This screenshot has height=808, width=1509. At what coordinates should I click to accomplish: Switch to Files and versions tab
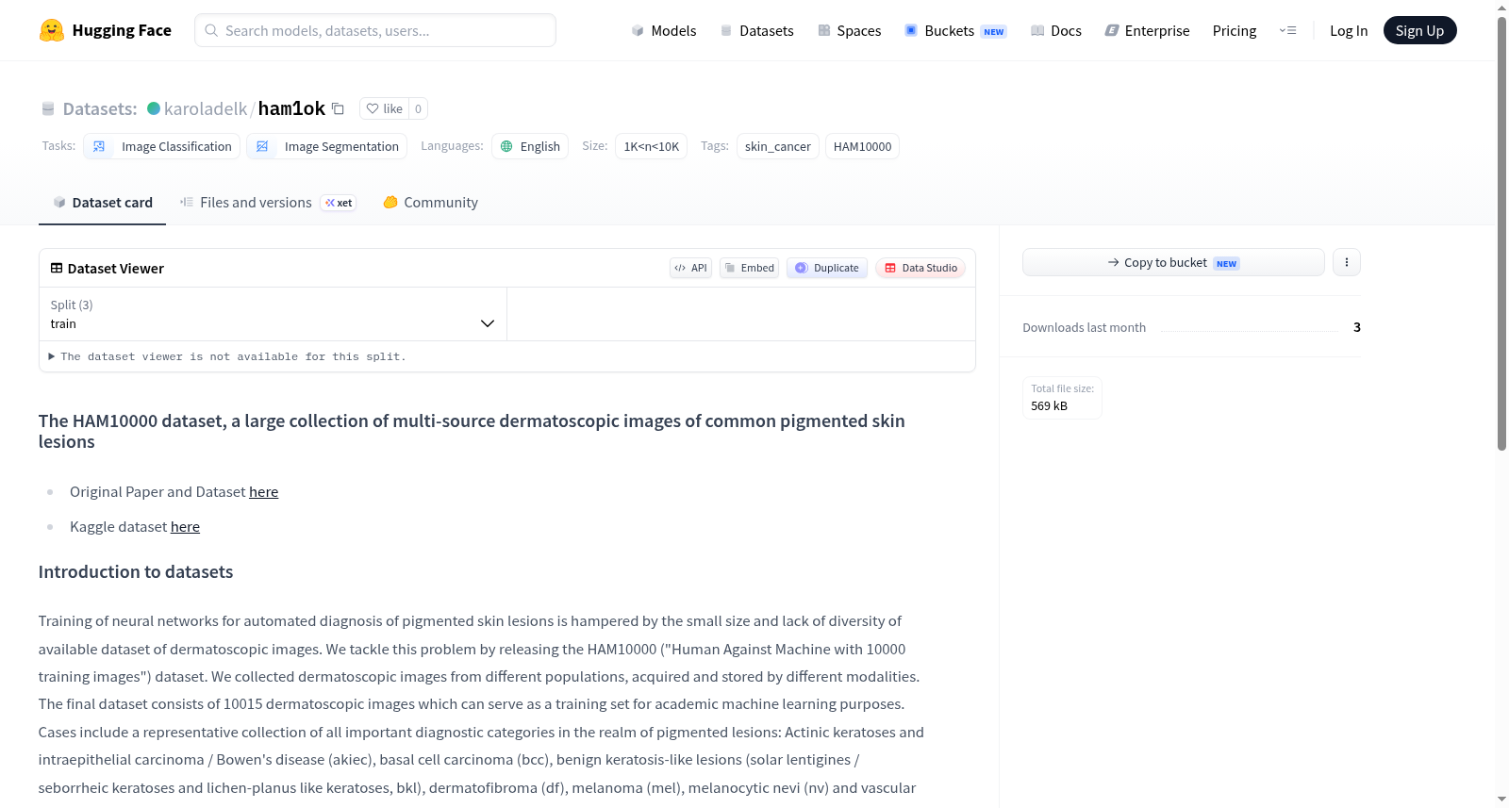pos(268,203)
